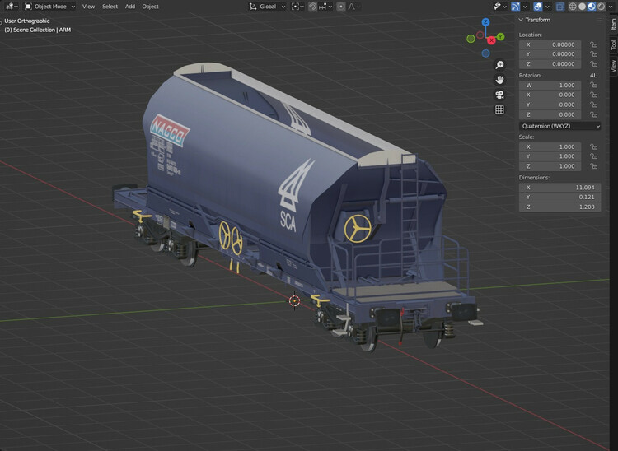This screenshot has height=451, width=618.
Task: Open the gizmo options dropdown arrow
Action: click(x=525, y=7)
